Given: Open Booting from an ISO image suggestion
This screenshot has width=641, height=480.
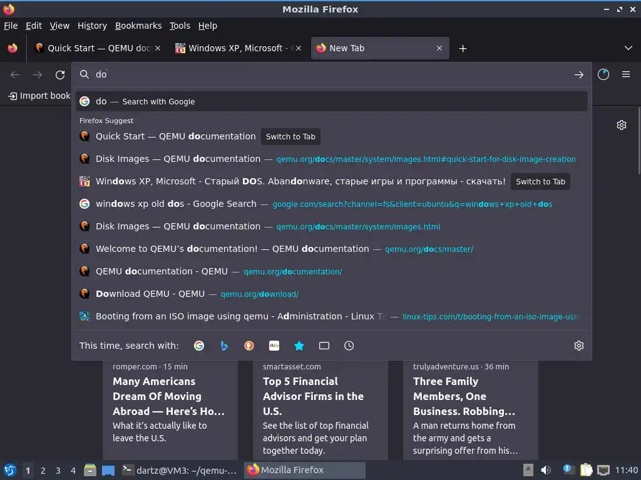Looking at the screenshot, I should coord(332,316).
